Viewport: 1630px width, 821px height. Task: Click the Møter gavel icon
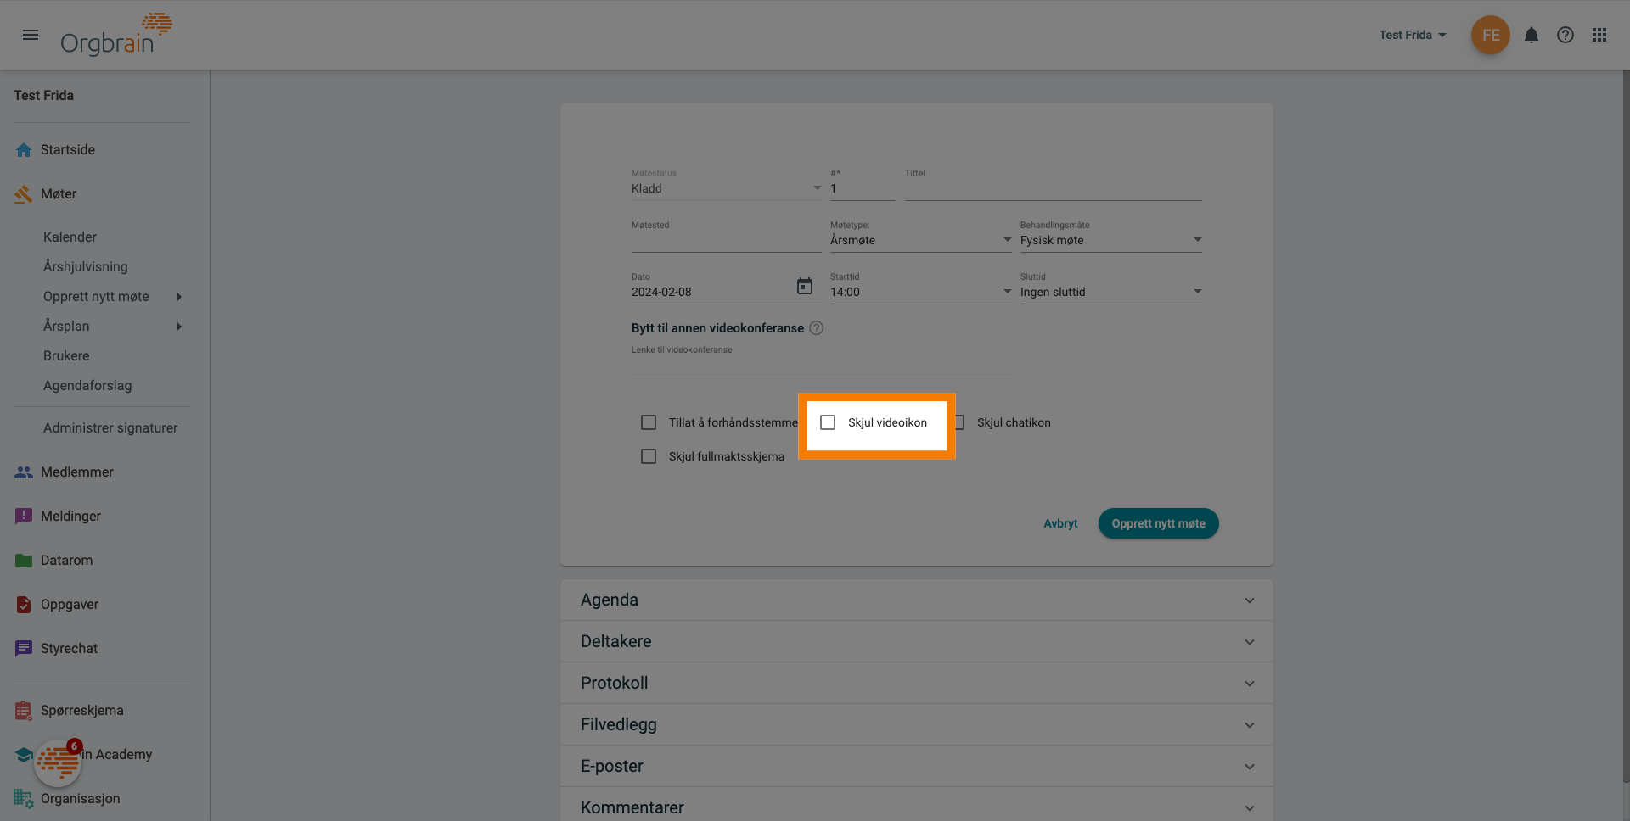pos(24,194)
